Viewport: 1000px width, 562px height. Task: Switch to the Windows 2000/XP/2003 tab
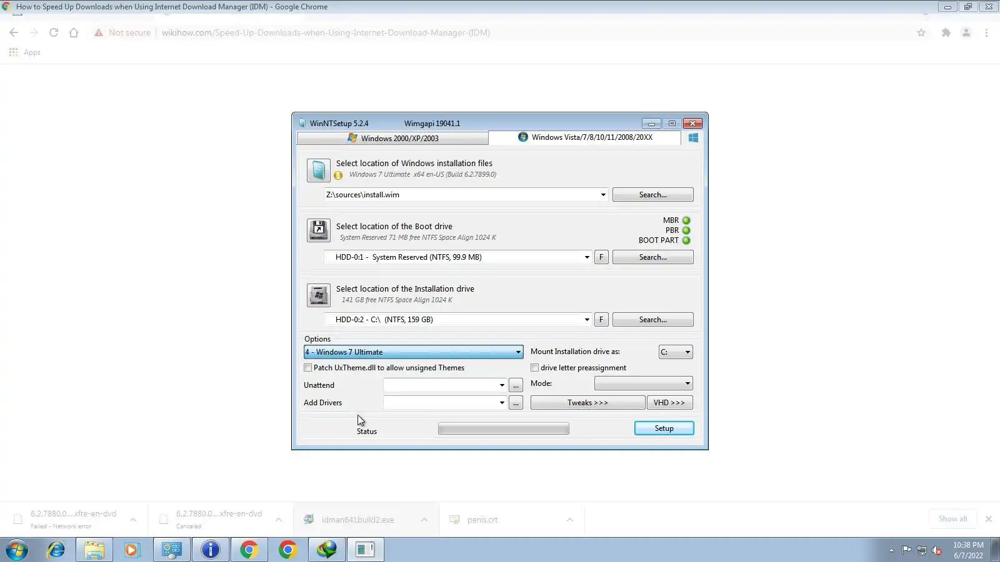tap(393, 138)
